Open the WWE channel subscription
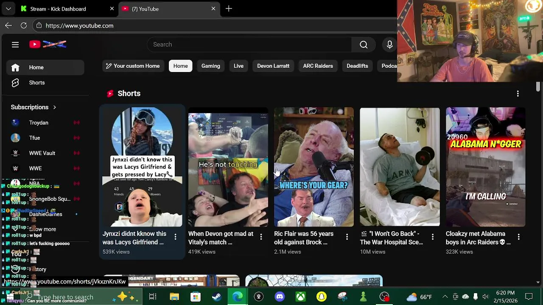The width and height of the screenshot is (543, 305). 45,168
